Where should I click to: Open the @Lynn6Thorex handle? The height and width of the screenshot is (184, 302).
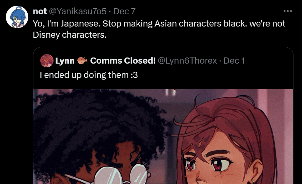click(x=187, y=61)
